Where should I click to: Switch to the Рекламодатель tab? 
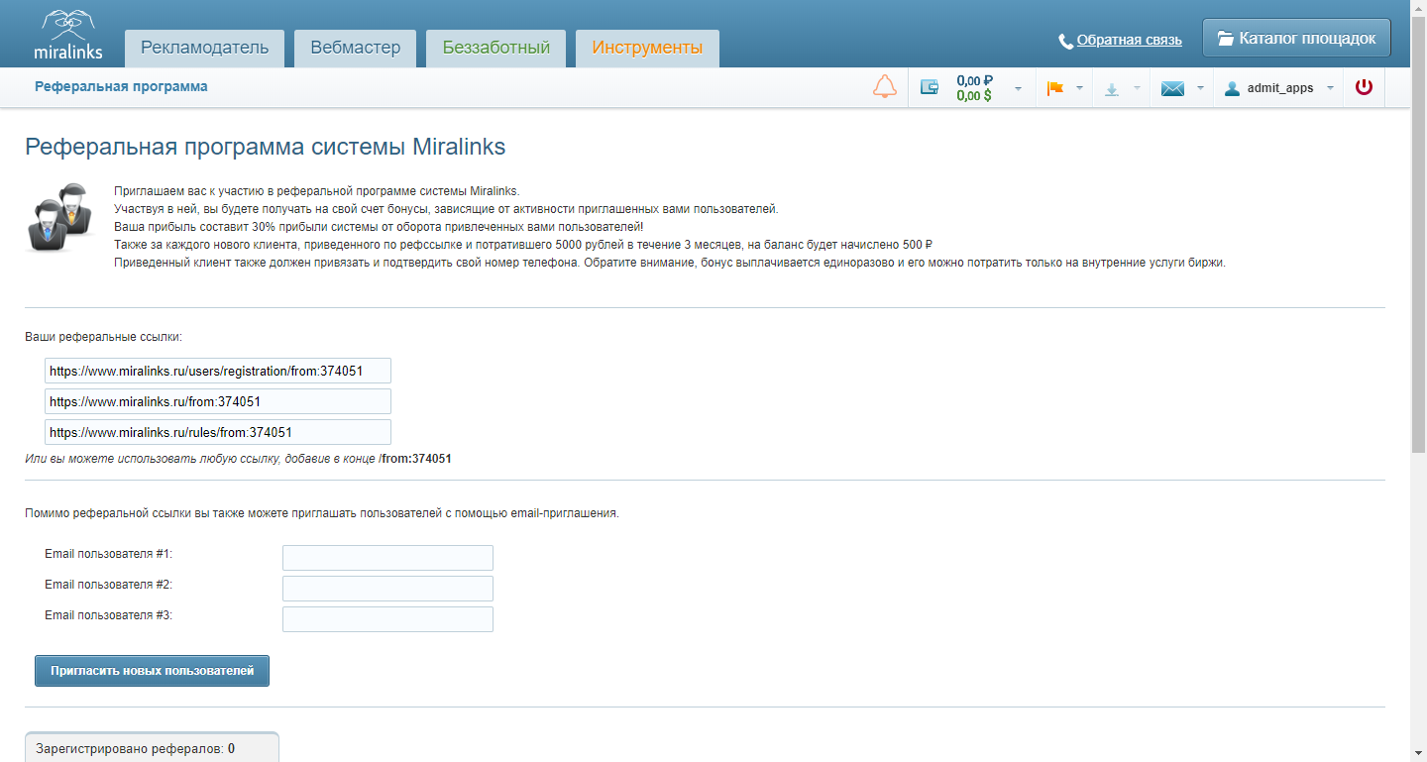point(204,48)
